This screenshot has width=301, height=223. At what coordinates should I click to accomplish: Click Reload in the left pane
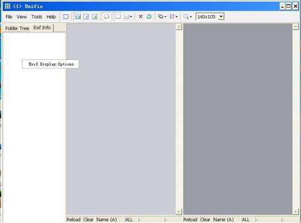73,219
